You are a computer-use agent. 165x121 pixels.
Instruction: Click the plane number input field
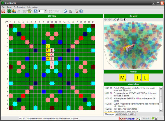pos(41,11)
